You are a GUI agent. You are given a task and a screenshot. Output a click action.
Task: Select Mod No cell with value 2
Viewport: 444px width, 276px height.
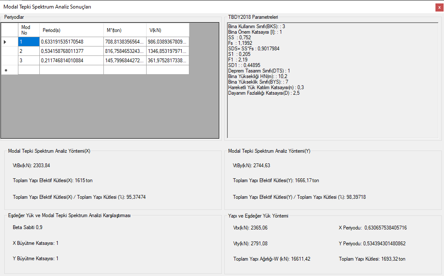pos(29,51)
